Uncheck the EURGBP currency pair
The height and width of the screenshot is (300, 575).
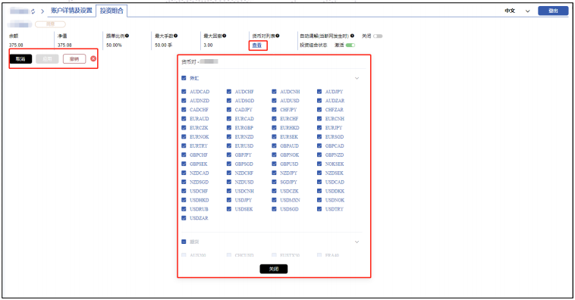(x=229, y=128)
